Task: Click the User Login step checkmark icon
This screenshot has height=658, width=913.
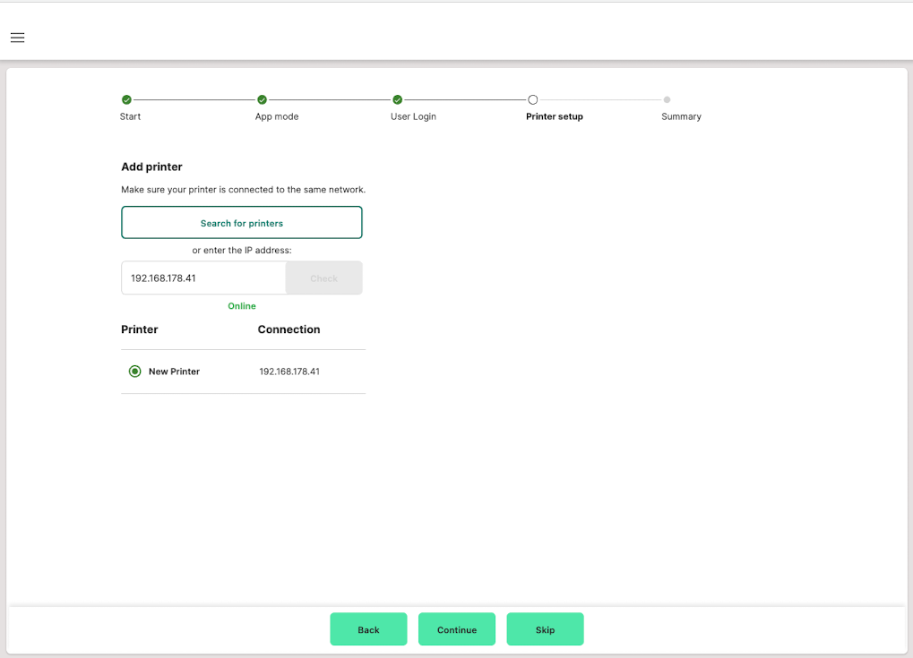Action: (397, 99)
